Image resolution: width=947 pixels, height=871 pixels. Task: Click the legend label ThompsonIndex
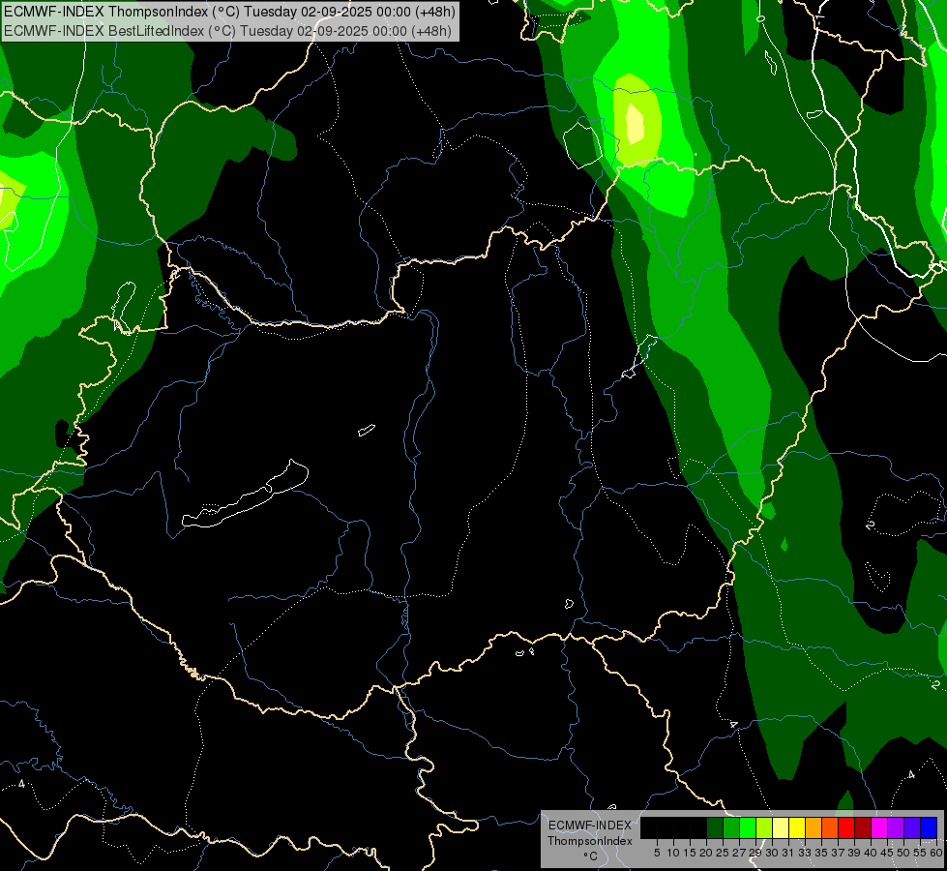coord(590,841)
